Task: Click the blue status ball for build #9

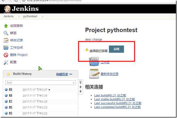Action: [x=6, y=90]
